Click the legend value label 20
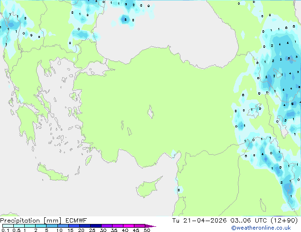Image resolution: width=301 pixels, height=232 pixels. [x=81, y=230]
